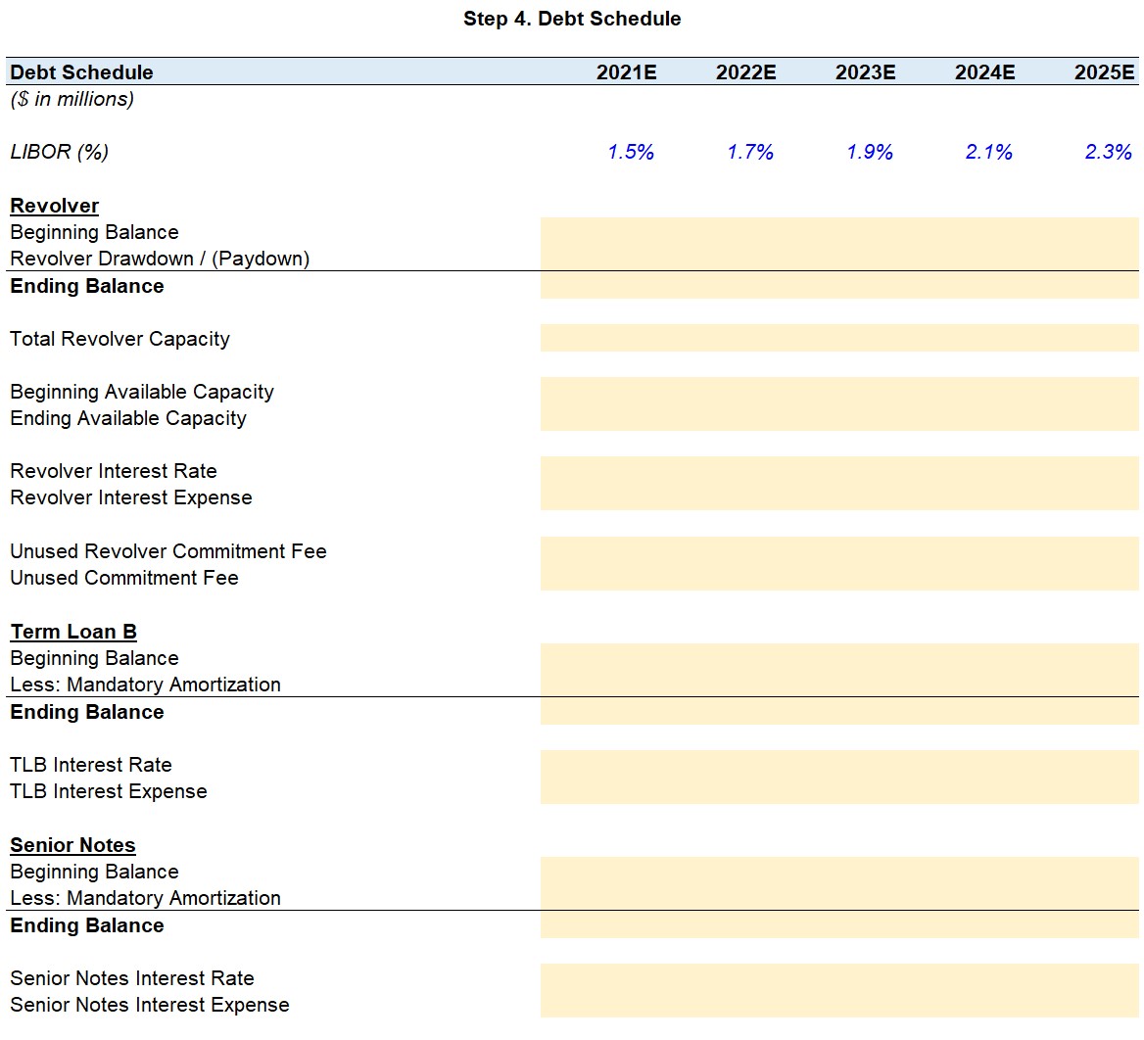Select the 'TLB Interest Rate' label

(x=91, y=765)
